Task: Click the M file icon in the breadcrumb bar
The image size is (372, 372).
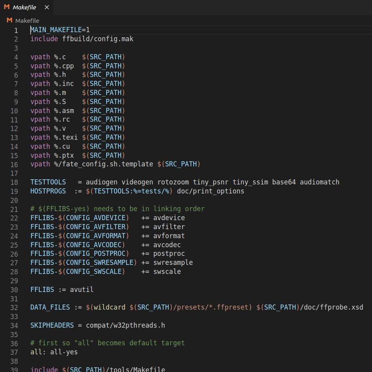Action: [x=9, y=20]
